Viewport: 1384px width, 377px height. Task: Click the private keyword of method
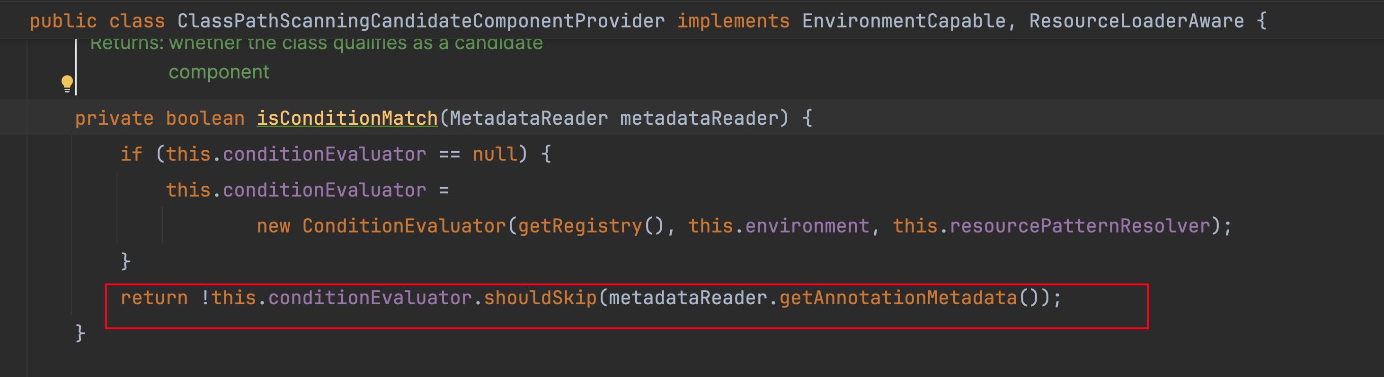(115, 118)
